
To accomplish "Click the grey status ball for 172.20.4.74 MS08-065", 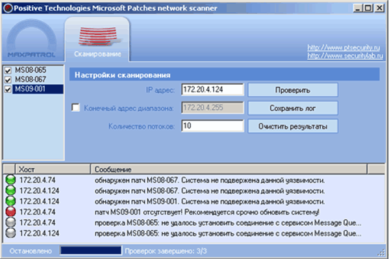I will [10, 222].
